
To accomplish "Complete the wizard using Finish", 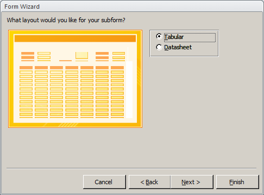I will pos(237,182).
